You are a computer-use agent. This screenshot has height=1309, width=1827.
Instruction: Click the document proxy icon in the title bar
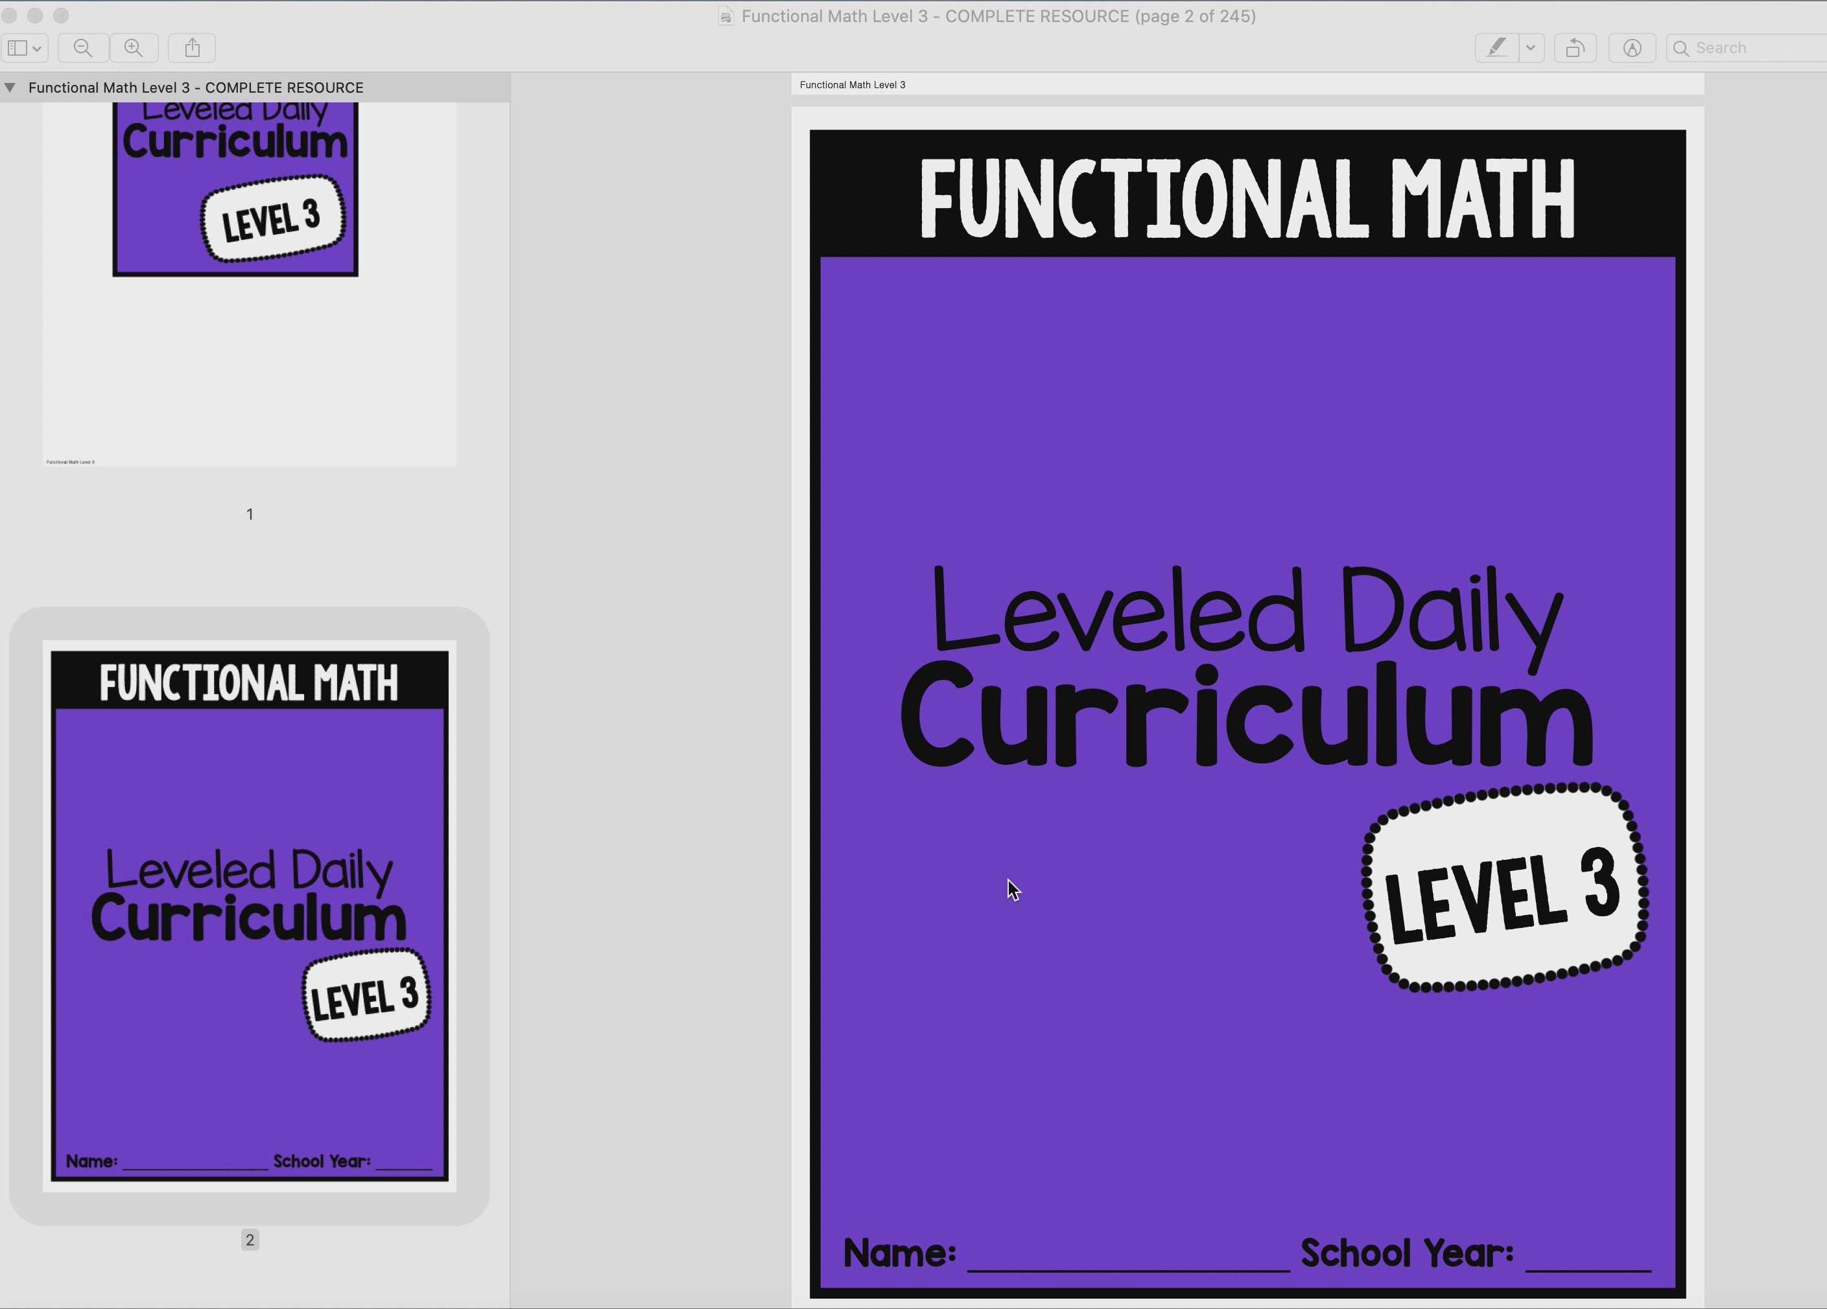coord(725,16)
